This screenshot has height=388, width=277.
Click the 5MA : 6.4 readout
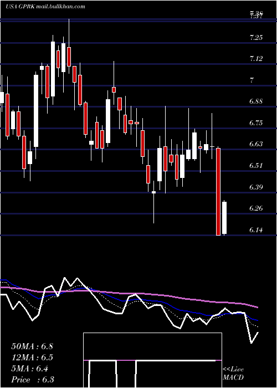tap(30, 369)
